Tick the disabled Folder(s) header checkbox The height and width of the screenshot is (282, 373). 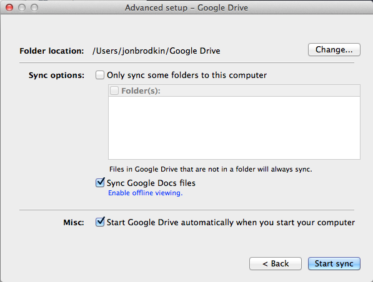(x=114, y=90)
